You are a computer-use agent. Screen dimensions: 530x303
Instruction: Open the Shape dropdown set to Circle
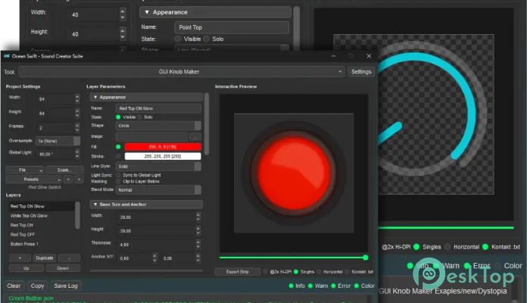pos(158,126)
